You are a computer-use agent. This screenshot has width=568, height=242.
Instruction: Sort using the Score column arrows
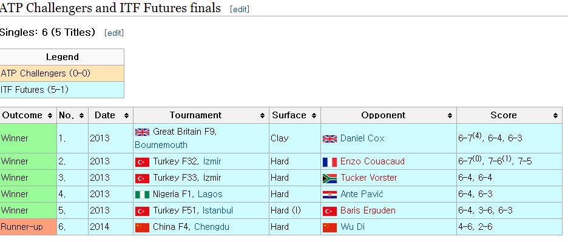point(555,116)
